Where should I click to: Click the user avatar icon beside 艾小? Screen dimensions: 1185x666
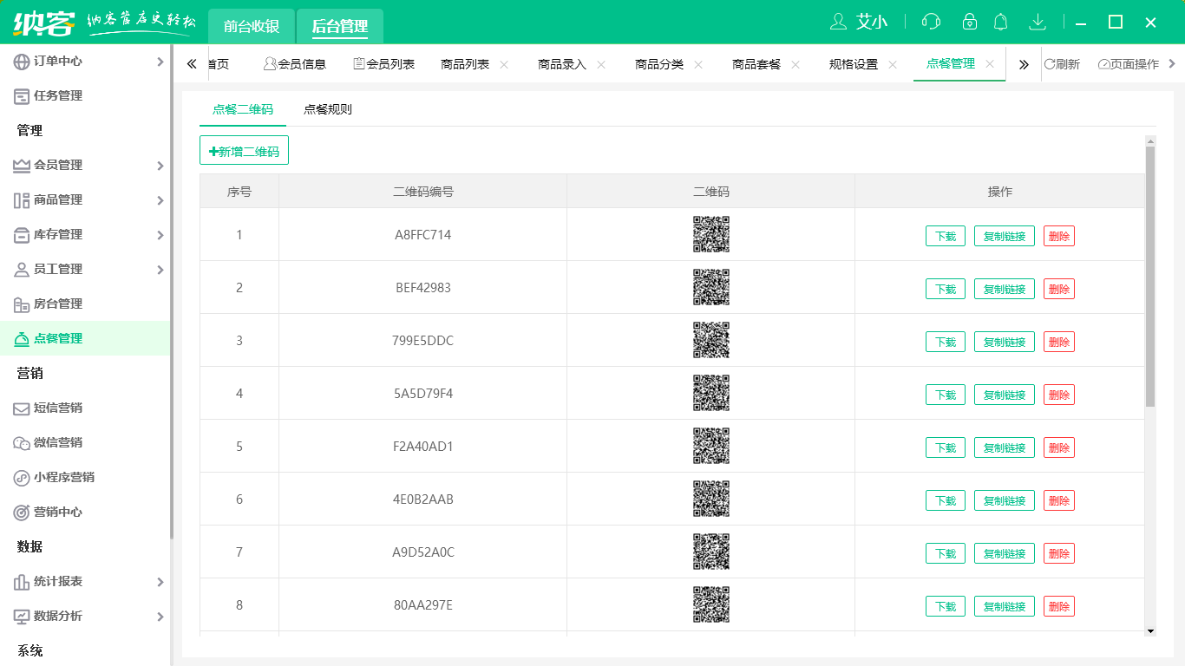click(x=838, y=22)
